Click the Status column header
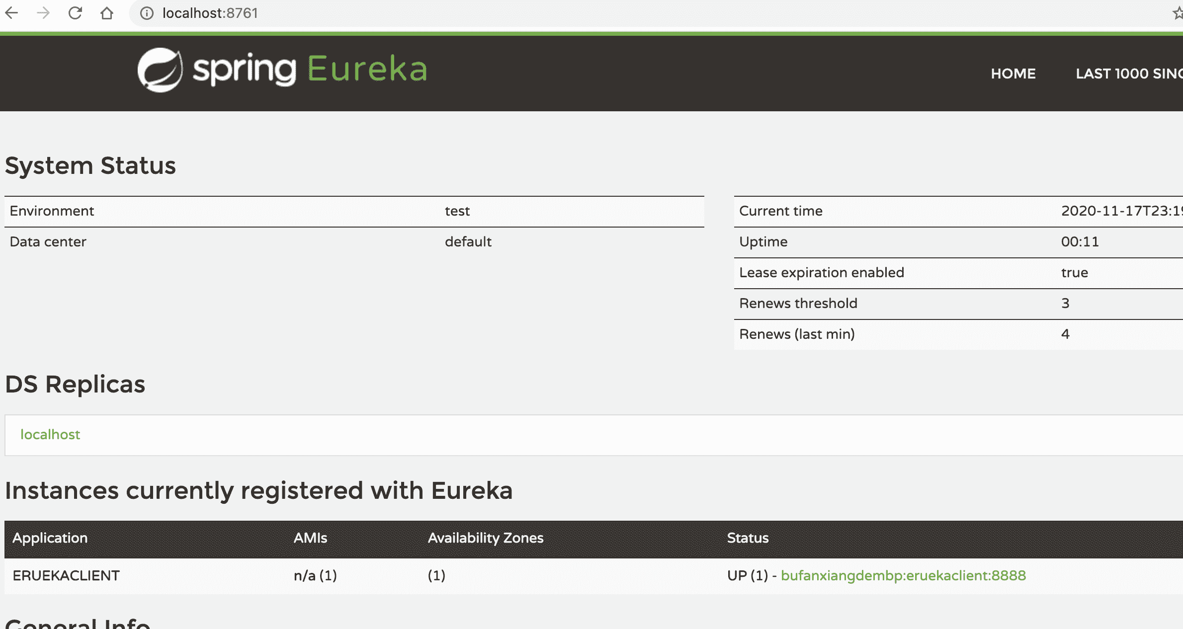This screenshot has height=629, width=1183. (x=748, y=538)
